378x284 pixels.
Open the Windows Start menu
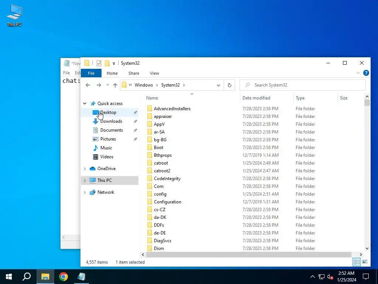[x=9, y=277]
